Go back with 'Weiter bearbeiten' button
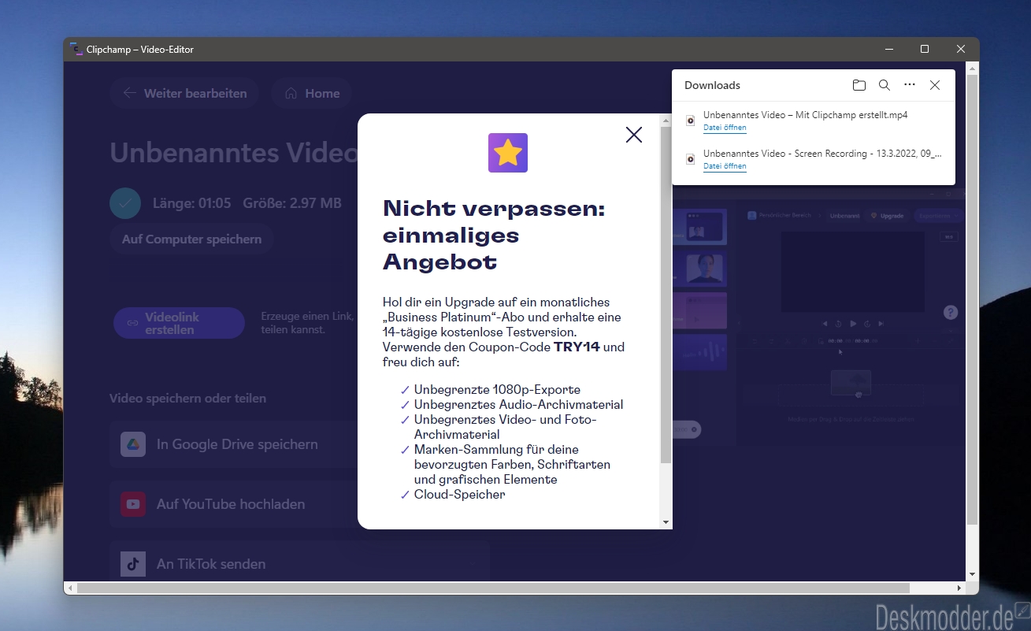The image size is (1031, 631). (184, 93)
